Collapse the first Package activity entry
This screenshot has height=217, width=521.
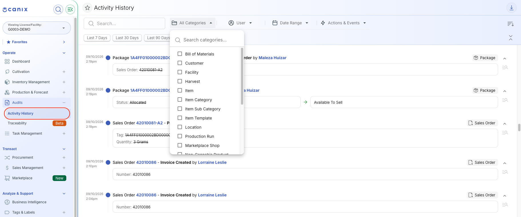point(505,58)
